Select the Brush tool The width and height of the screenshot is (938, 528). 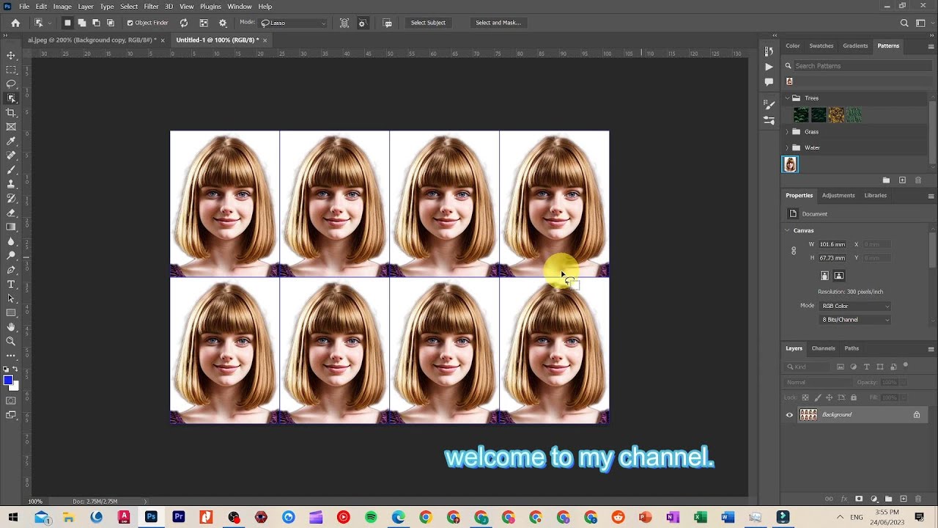11,170
